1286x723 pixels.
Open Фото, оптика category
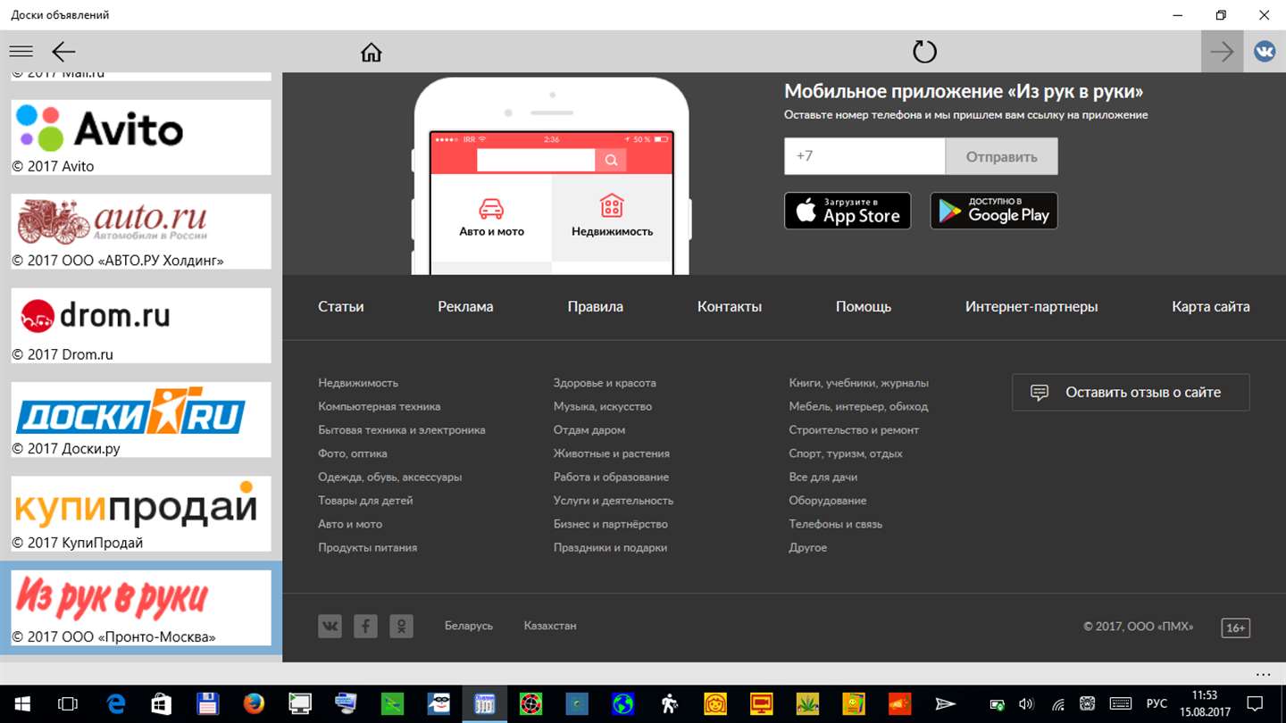353,453
